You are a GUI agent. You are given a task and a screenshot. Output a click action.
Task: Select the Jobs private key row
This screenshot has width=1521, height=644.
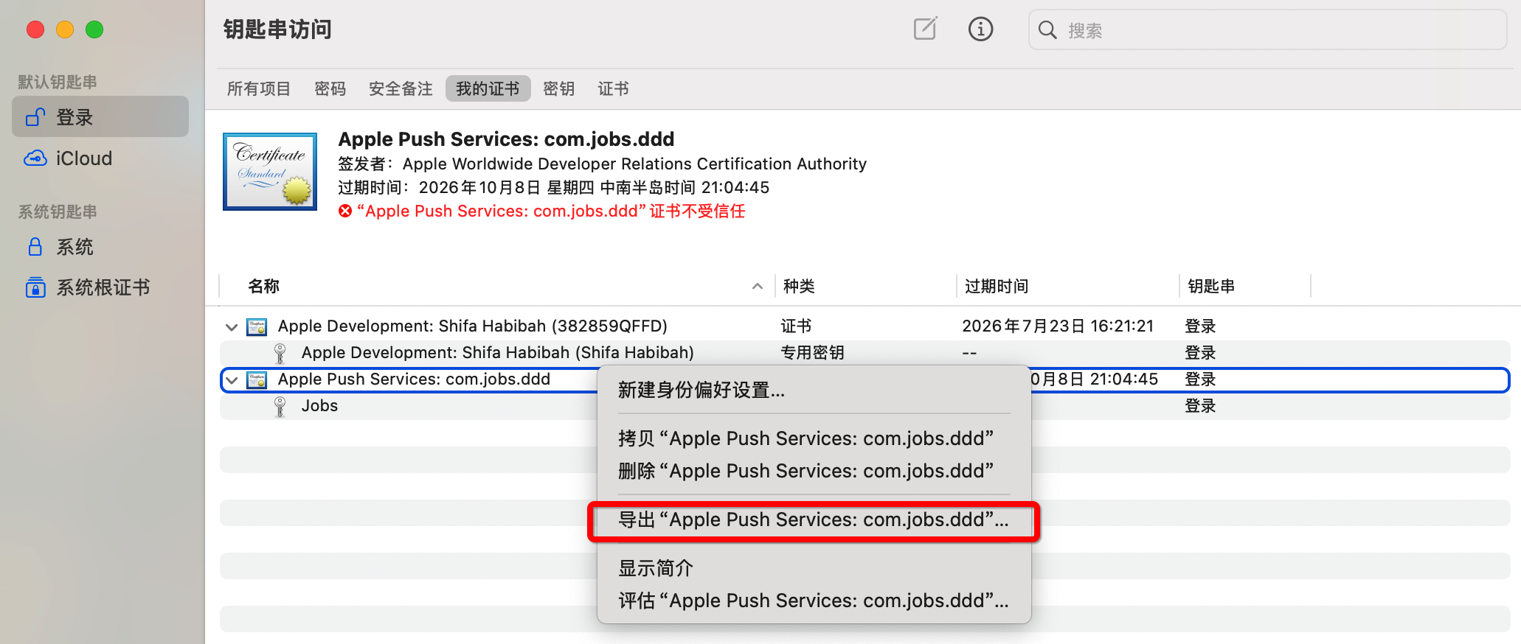coord(865,406)
